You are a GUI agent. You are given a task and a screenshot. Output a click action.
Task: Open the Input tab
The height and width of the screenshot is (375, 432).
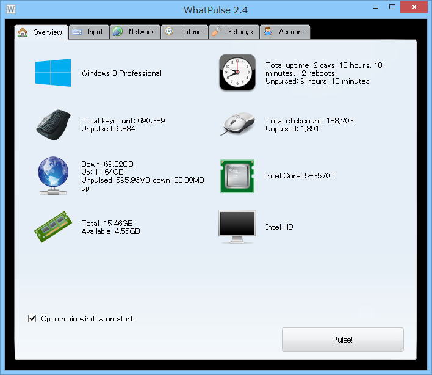click(88, 32)
